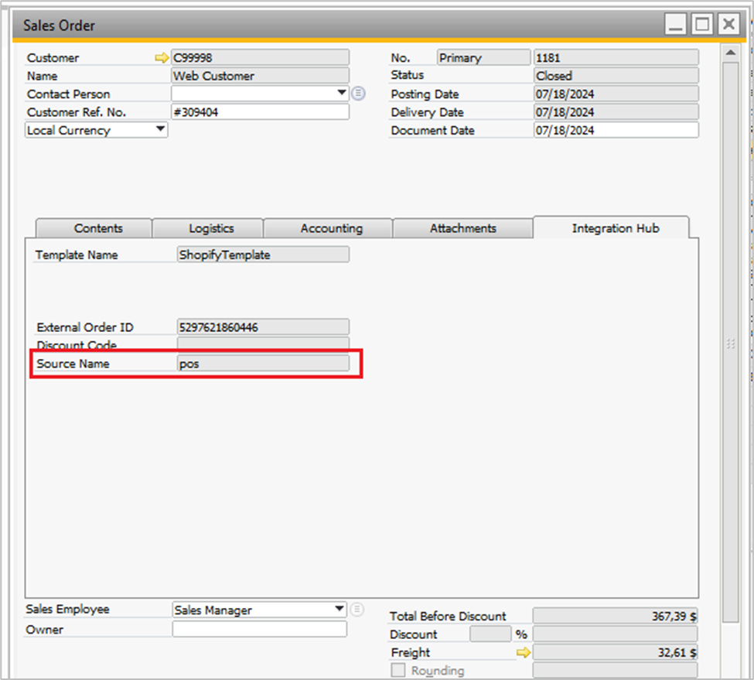754x680 pixels.
Task: Expand the Contact Person dropdown
Action: pos(342,94)
